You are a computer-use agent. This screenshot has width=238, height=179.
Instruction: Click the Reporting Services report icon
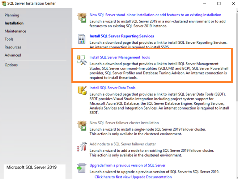click(x=82, y=39)
